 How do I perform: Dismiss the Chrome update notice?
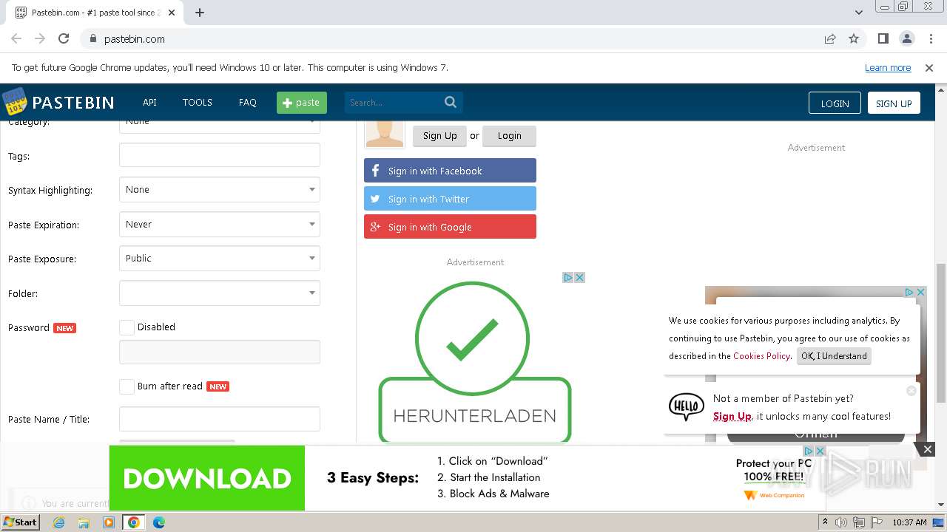click(x=929, y=67)
